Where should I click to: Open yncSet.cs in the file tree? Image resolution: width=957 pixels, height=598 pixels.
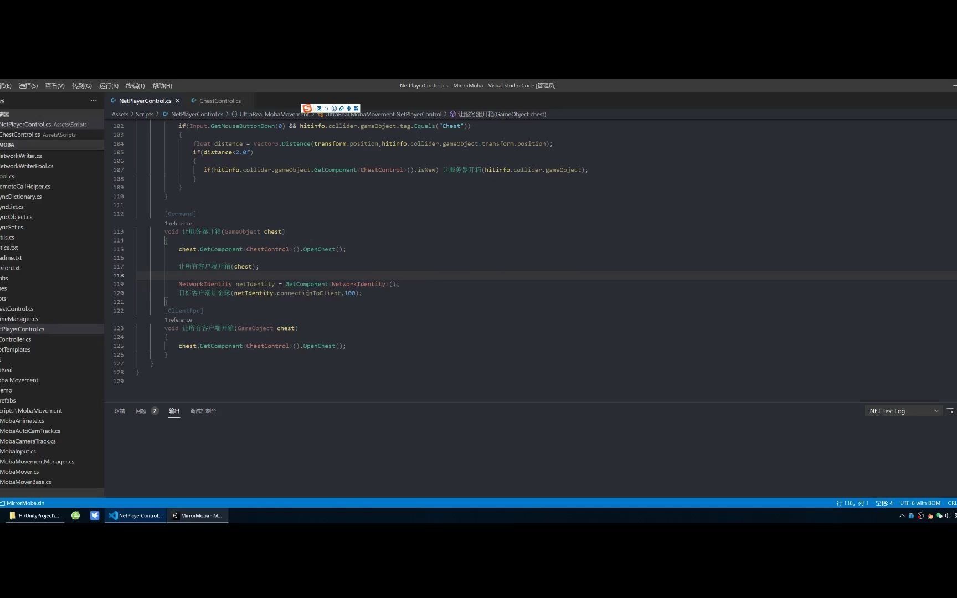click(x=52, y=227)
